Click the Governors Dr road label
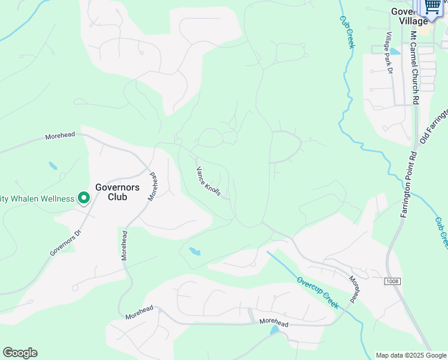This screenshot has height=360, width=448. pos(66,243)
